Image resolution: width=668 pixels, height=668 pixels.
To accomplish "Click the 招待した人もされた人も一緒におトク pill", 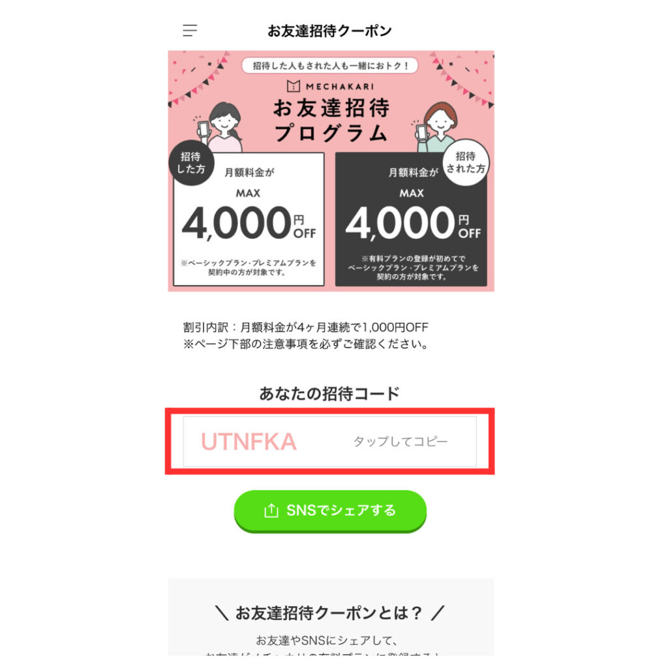I will tap(329, 66).
